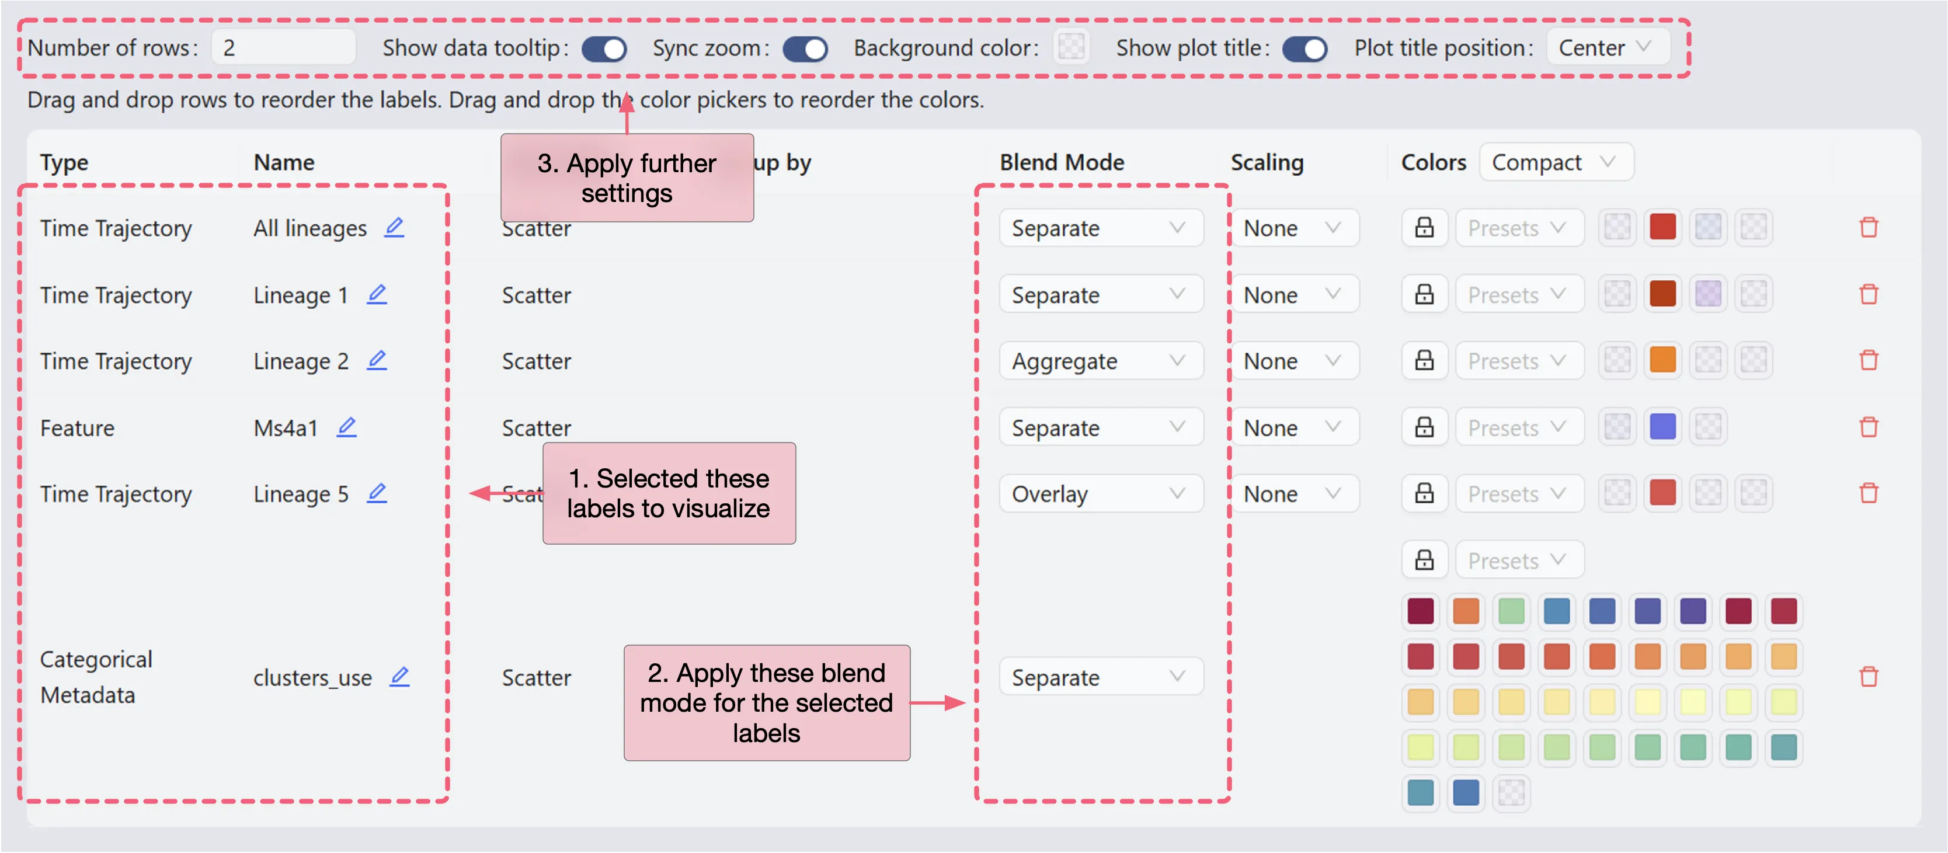This screenshot has width=1948, height=853.
Task: Click edit pencil next to clusters_use
Action: tap(399, 677)
